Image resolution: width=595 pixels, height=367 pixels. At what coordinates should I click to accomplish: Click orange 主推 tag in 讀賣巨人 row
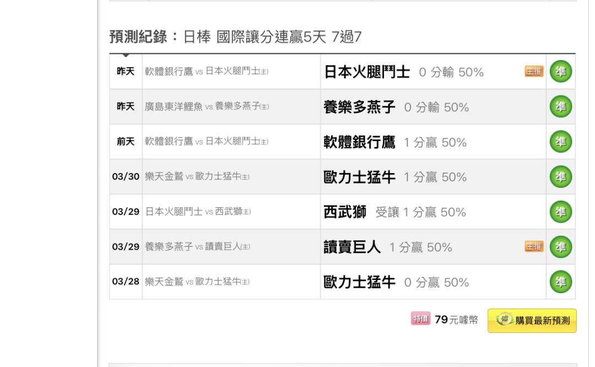[x=534, y=247]
